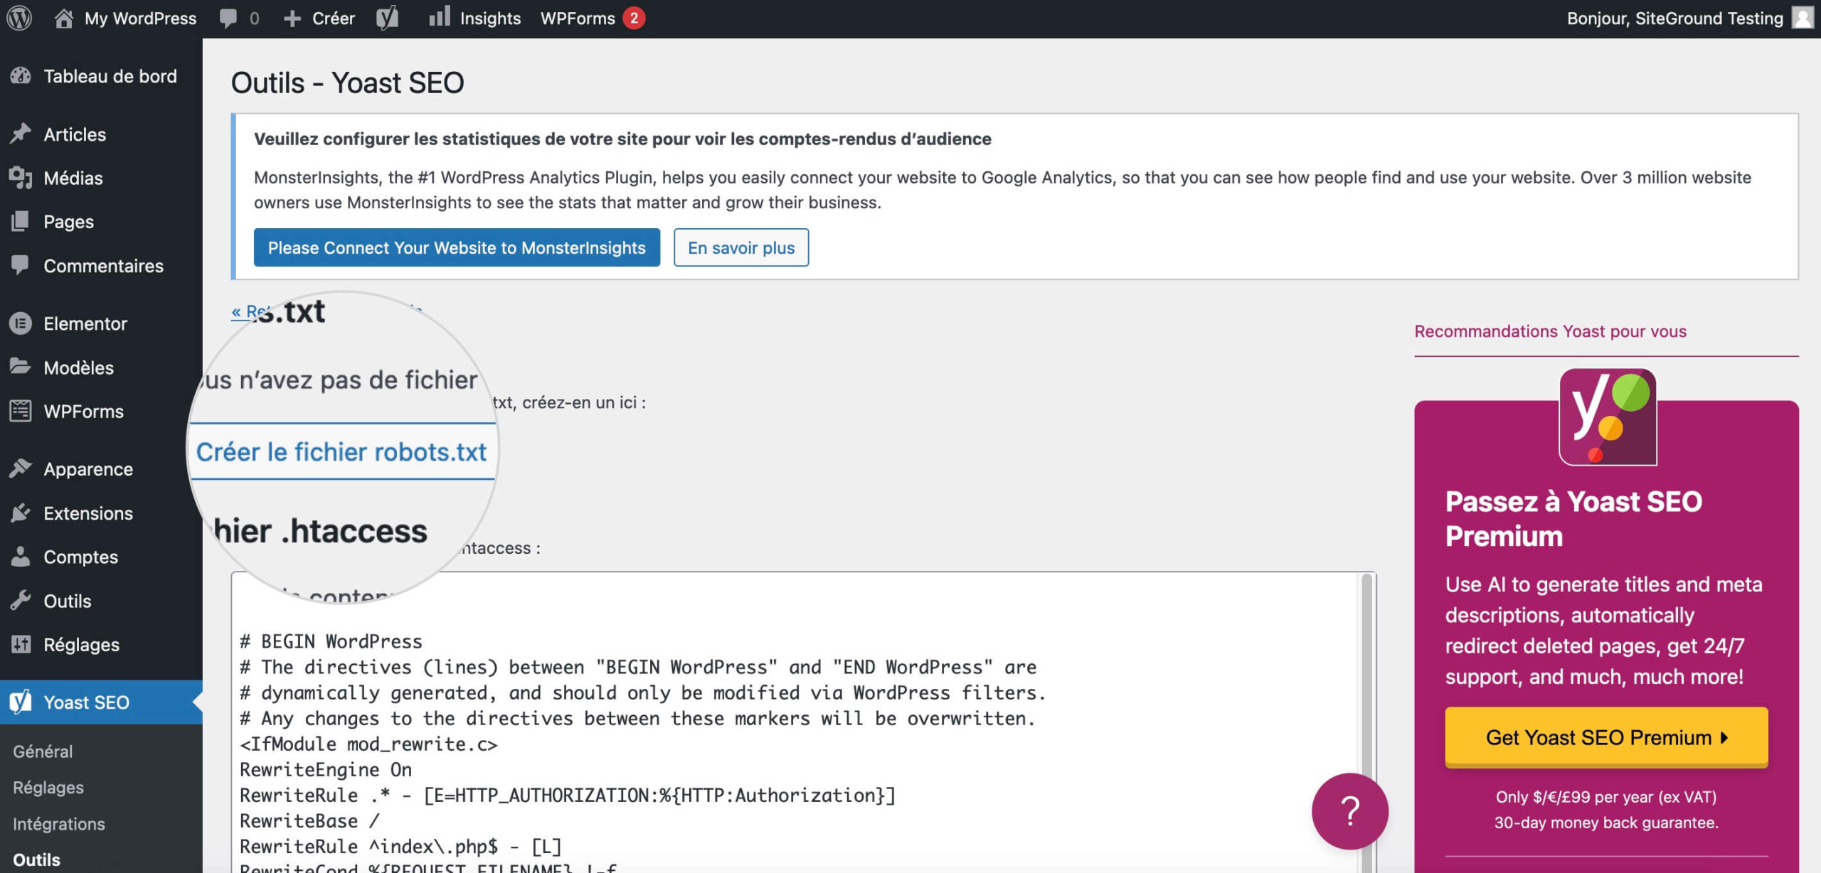This screenshot has height=873, width=1821.
Task: Click the Yoast SEO Premium logo image
Action: pyautogui.click(x=1608, y=417)
